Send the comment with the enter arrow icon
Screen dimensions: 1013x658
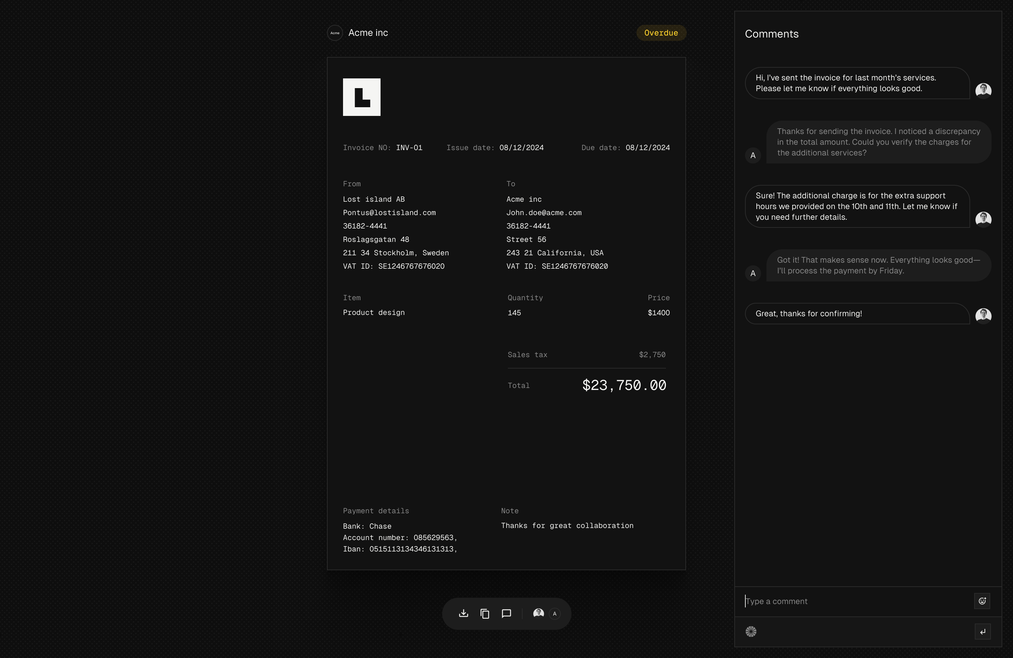pos(983,632)
